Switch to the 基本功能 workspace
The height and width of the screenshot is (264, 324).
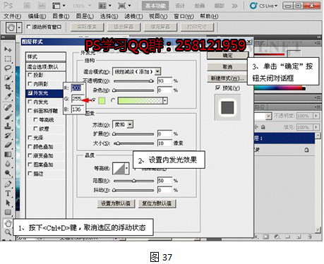click(x=155, y=6)
